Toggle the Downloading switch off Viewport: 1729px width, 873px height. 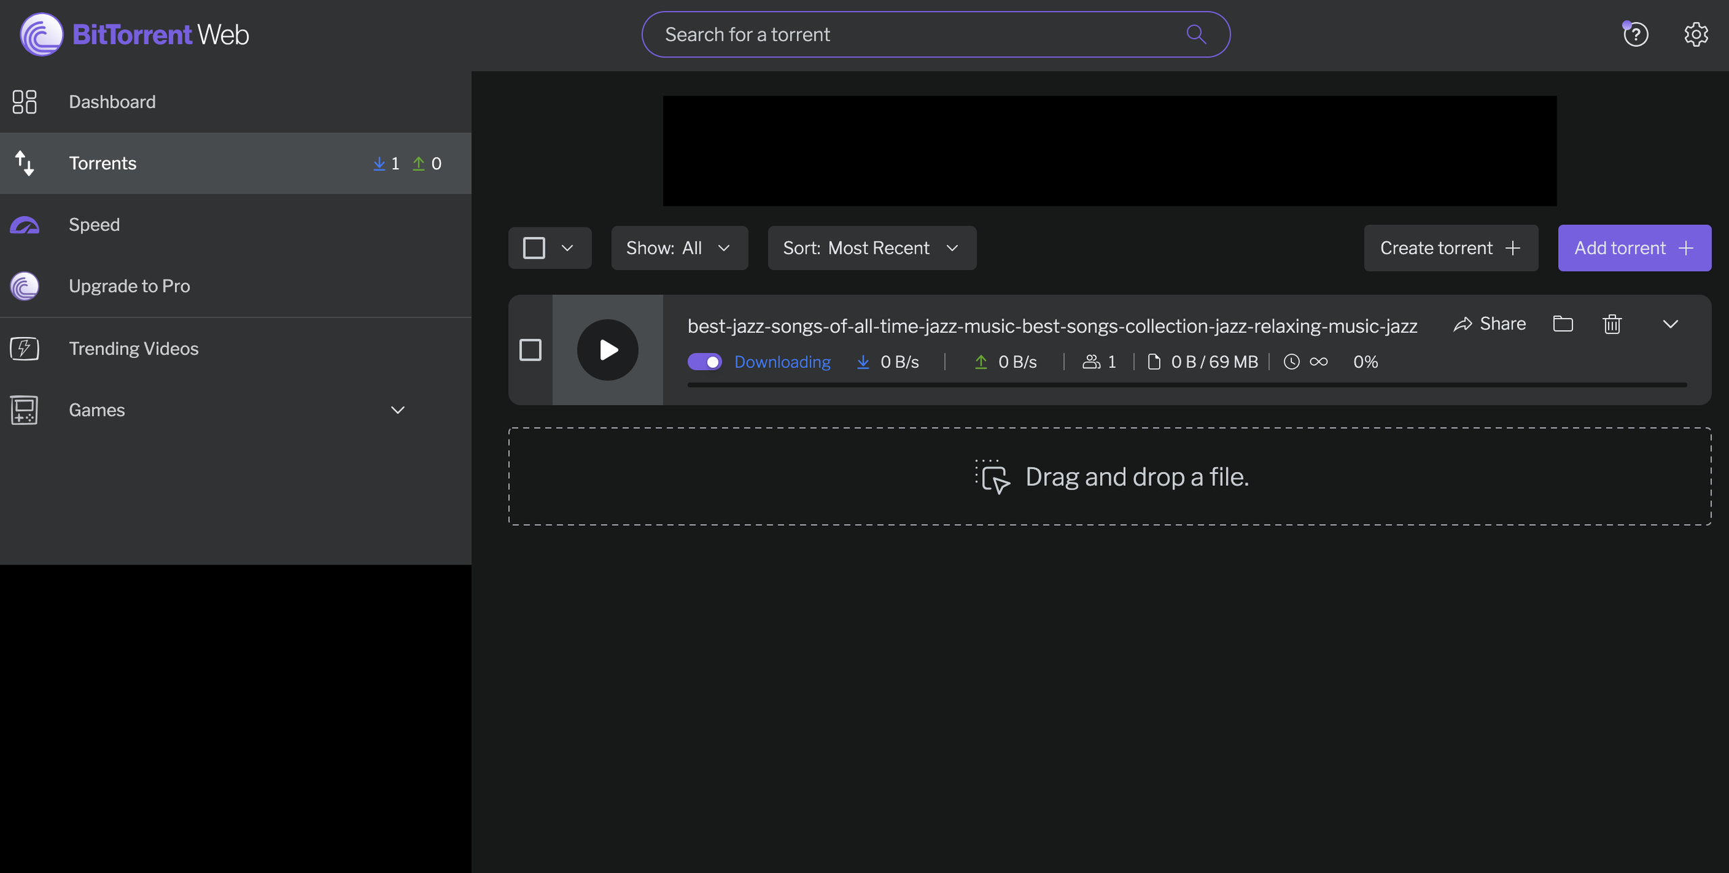[704, 362]
